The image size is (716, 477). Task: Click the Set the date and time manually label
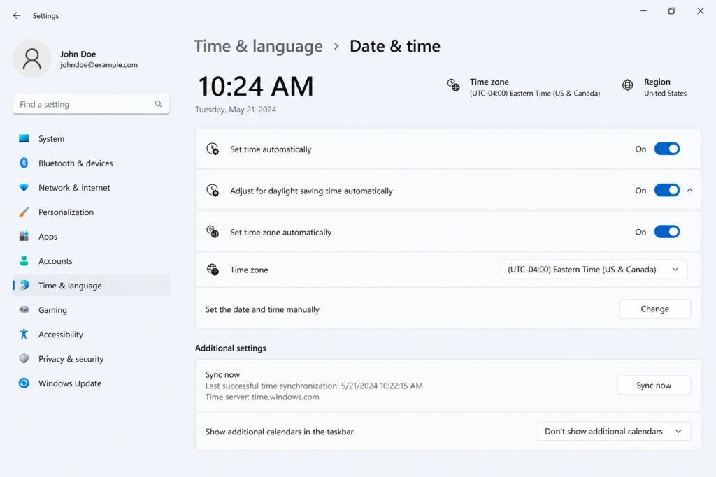pyautogui.click(x=262, y=309)
